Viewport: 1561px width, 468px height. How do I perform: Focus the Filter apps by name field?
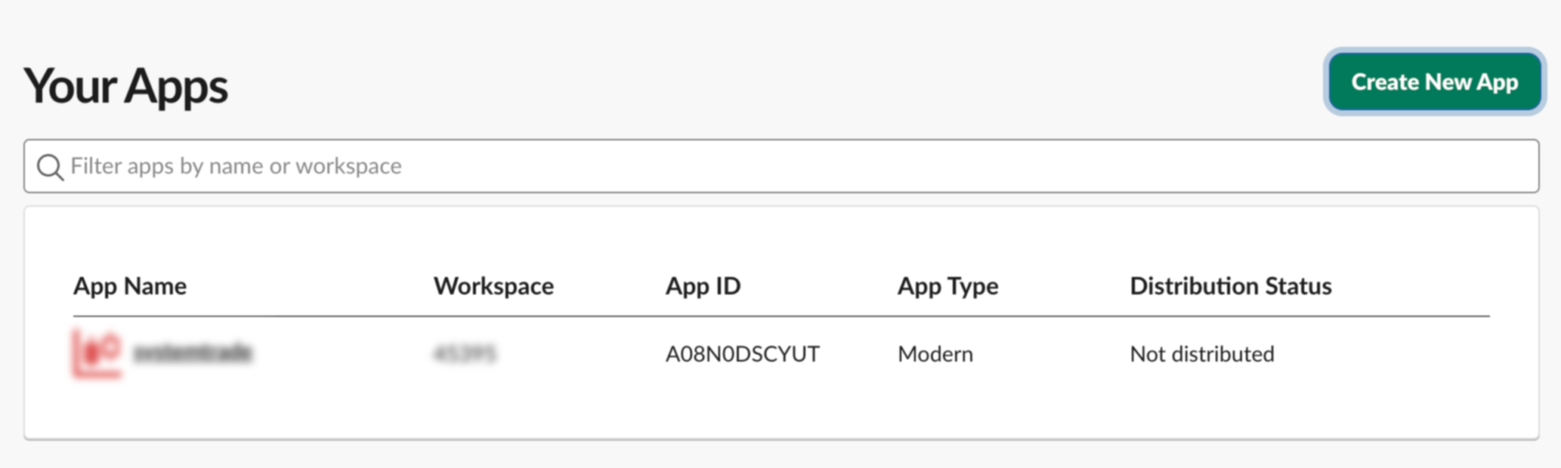(x=781, y=166)
